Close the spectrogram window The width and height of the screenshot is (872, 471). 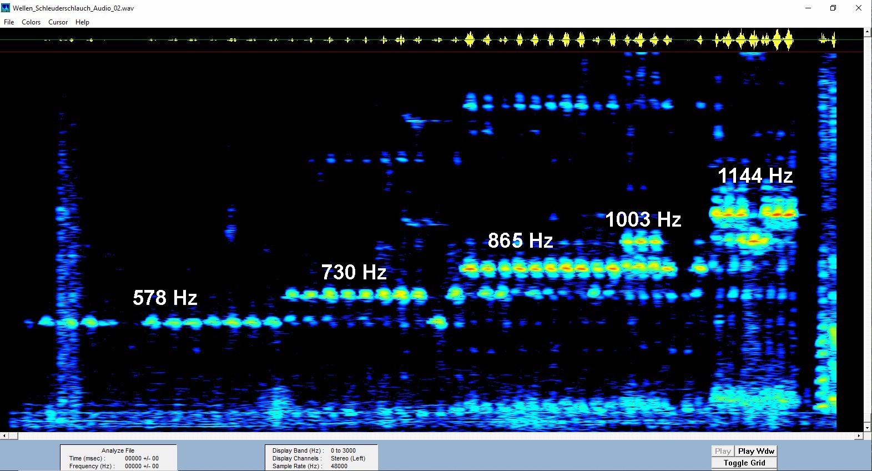(859, 8)
